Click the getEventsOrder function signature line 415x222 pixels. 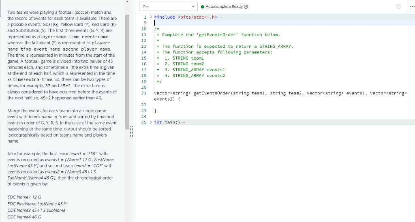pos(280,96)
